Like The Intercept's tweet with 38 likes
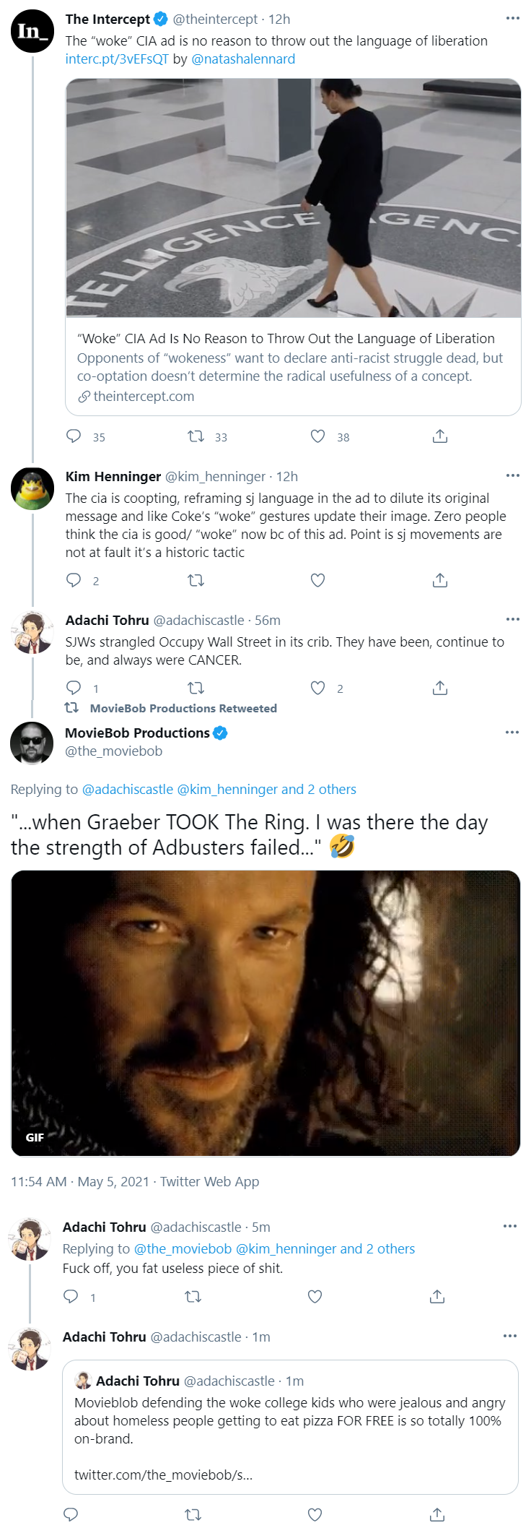The height and width of the screenshot is (1528, 531). point(317,436)
